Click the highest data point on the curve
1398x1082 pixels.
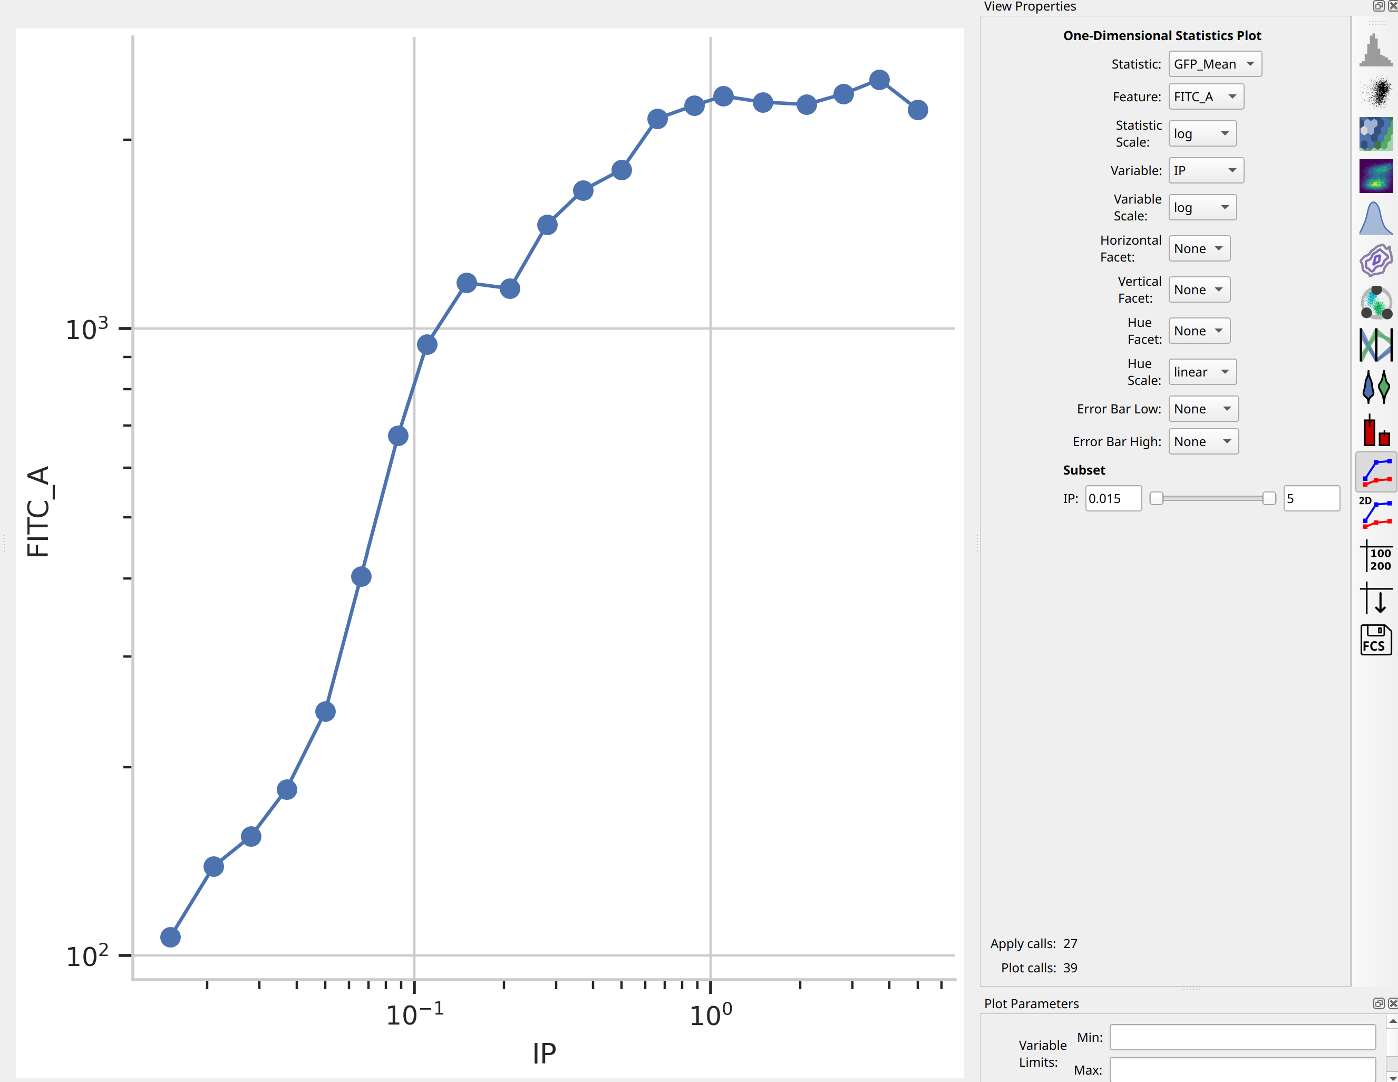(x=879, y=80)
